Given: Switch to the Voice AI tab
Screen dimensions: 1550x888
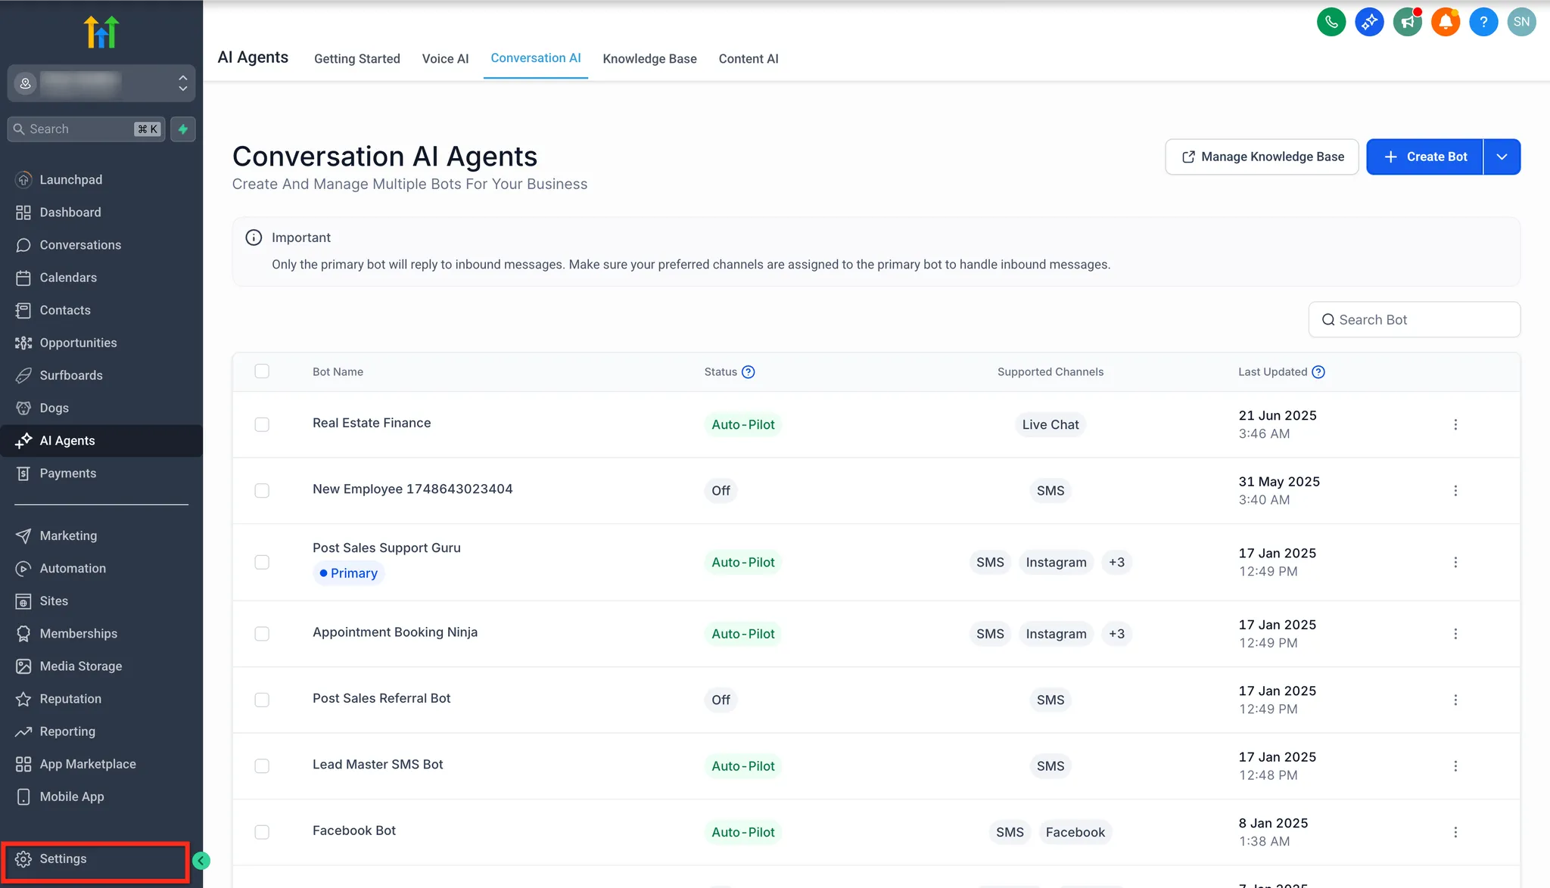Looking at the screenshot, I should tap(445, 59).
